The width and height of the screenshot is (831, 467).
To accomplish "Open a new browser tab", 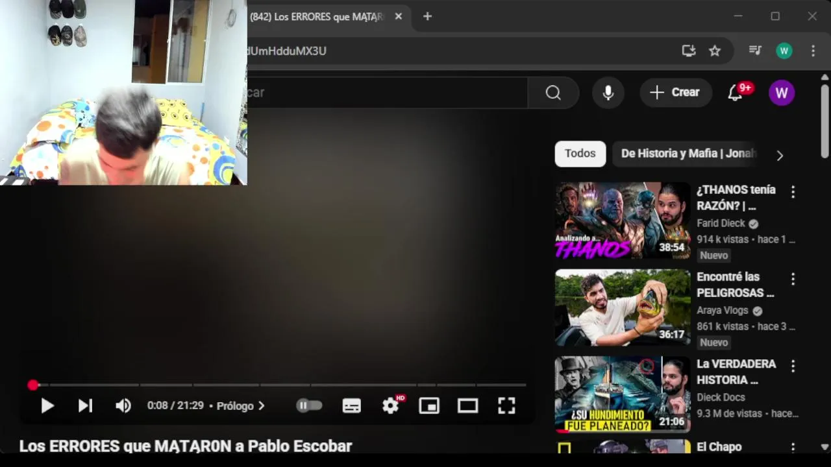I will coord(427,16).
